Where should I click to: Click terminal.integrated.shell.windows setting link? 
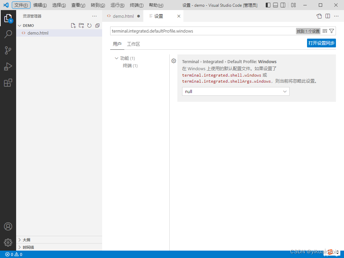(222, 75)
